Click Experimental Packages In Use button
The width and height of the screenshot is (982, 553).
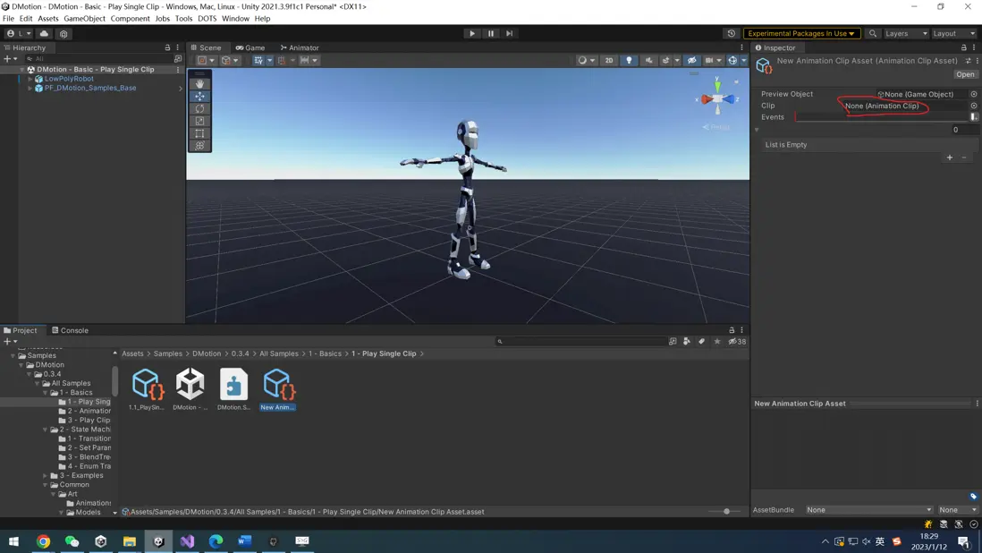coord(801,33)
